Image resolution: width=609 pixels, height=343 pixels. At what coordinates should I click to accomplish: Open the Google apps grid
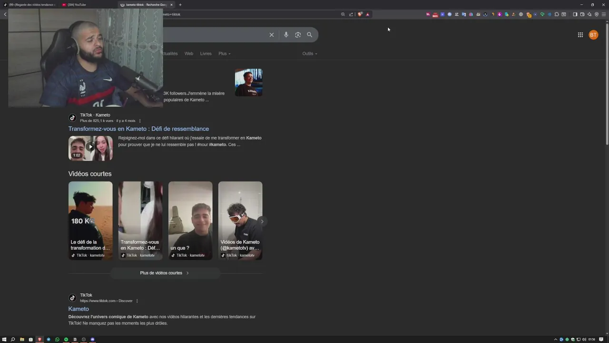point(580,35)
